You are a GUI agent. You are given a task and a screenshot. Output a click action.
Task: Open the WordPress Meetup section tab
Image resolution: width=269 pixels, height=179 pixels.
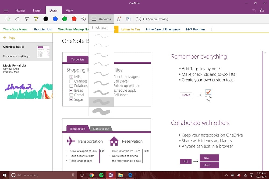(73, 29)
